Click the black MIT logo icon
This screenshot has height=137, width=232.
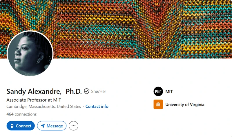(x=158, y=91)
